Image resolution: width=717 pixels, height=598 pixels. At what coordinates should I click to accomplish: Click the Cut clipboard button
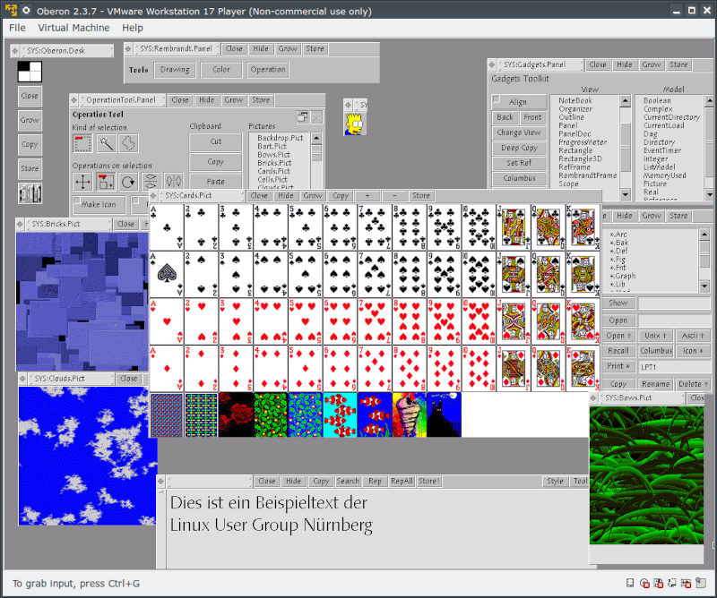tap(215, 141)
